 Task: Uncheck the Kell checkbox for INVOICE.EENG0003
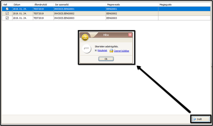[7, 18]
